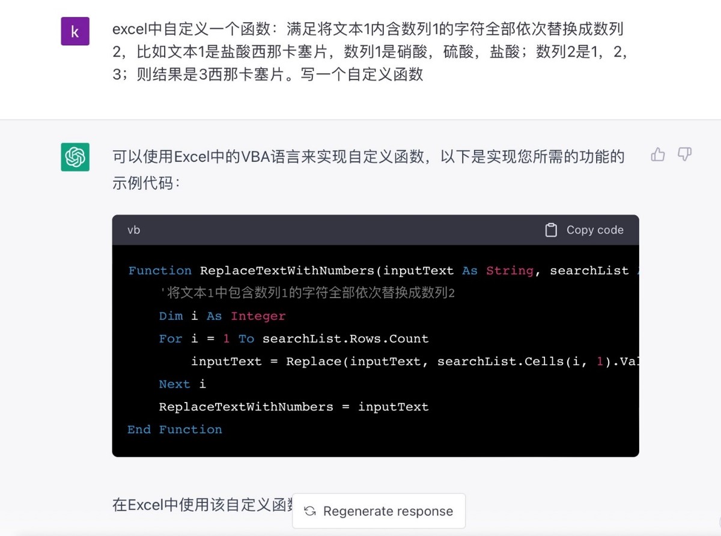Click the Function declaration code line
The width and height of the screenshot is (721, 536).
(x=383, y=270)
